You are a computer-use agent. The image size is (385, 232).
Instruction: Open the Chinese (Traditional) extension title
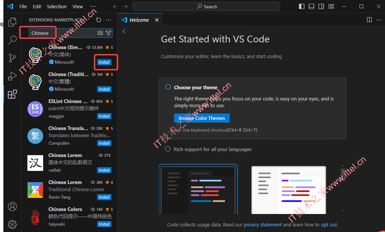click(69, 74)
